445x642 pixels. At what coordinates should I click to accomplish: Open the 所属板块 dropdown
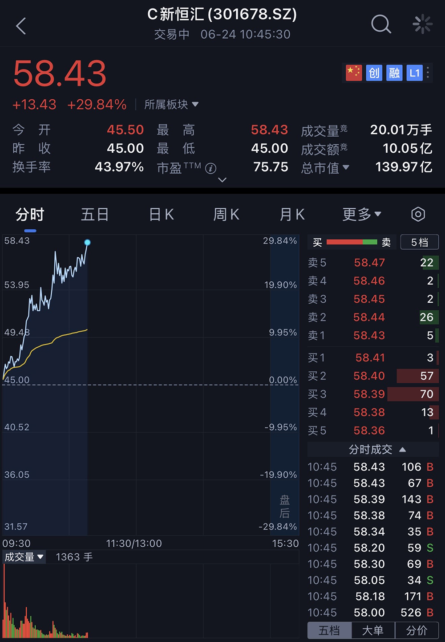tap(172, 105)
